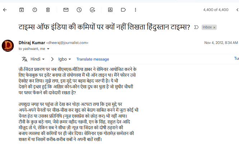The image size is (239, 147).
Task: Click the sender name Dhiraj Kumar
Action: (32, 43)
